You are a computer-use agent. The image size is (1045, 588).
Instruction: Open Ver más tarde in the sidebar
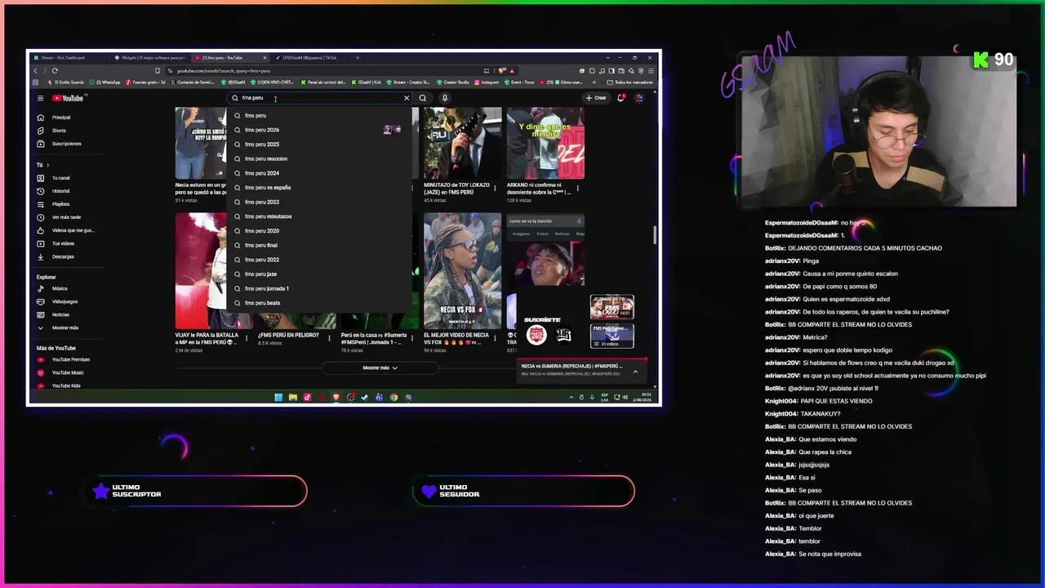[66, 217]
